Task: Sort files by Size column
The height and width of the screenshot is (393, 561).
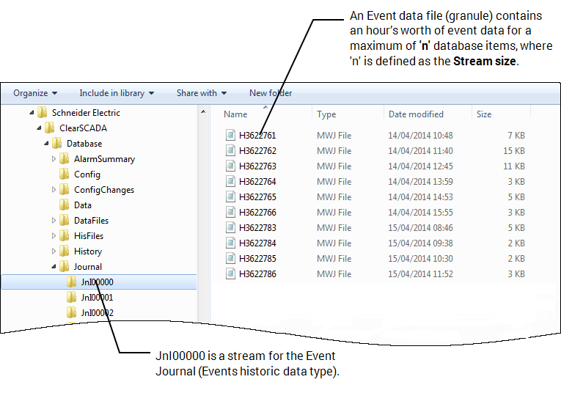Action: [484, 114]
